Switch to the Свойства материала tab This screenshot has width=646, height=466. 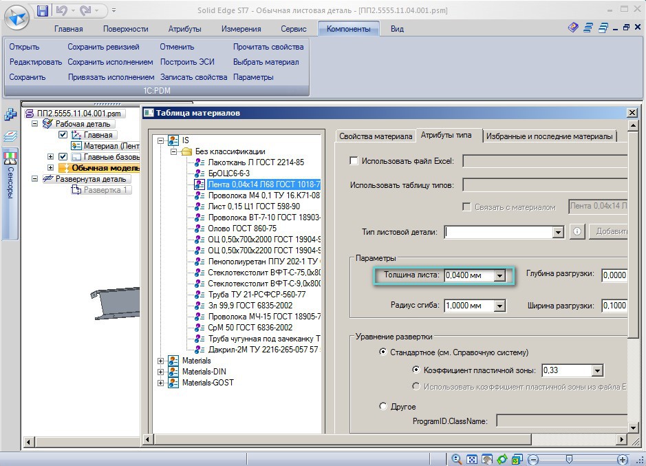point(376,136)
